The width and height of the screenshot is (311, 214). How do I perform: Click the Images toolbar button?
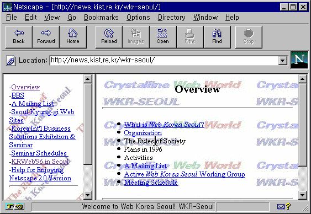[x=136, y=37]
